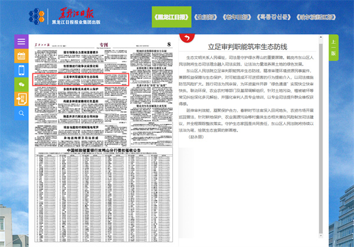Image resolution: width=354 pixels, height=247 pixels.
Task: Open the purple hamburger menu icon
Action: tap(22, 42)
